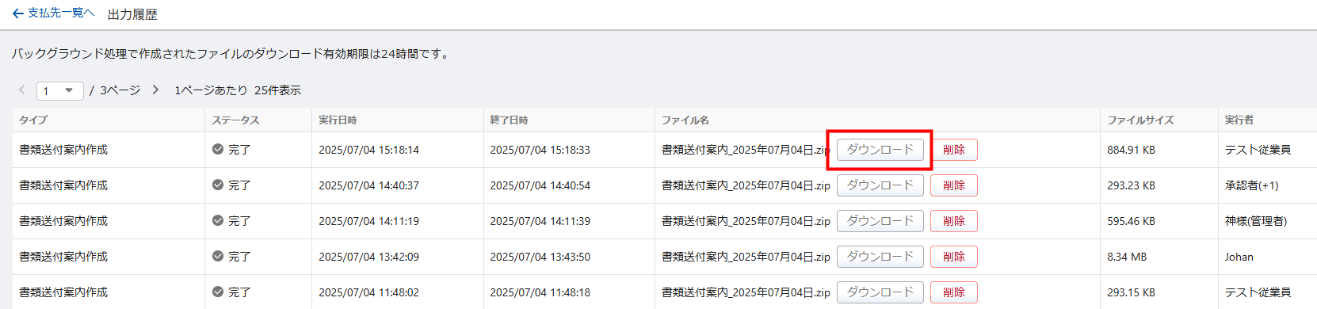
Task: Delete the 293.23 KB file entry
Action: 954,185
